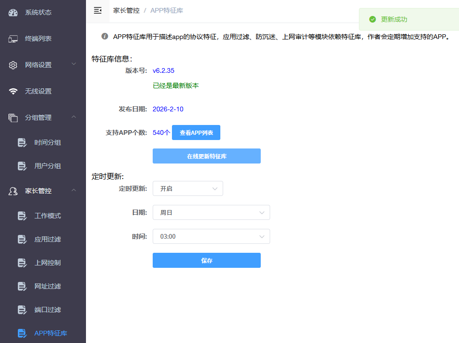Click the 网络设置 gear icon
Viewport: 459px width, 343px height.
pos(13,65)
